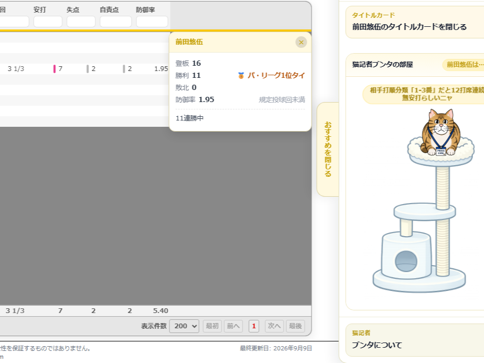This screenshot has width=484, height=363.
Task: Click the 最終更新日: 2026年9月9日 text
Action: click(x=276, y=348)
